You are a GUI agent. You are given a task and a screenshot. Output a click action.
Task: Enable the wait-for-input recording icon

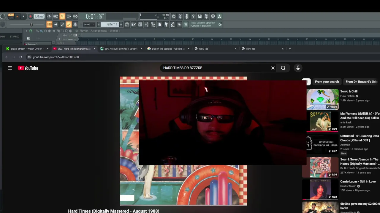point(56,17)
